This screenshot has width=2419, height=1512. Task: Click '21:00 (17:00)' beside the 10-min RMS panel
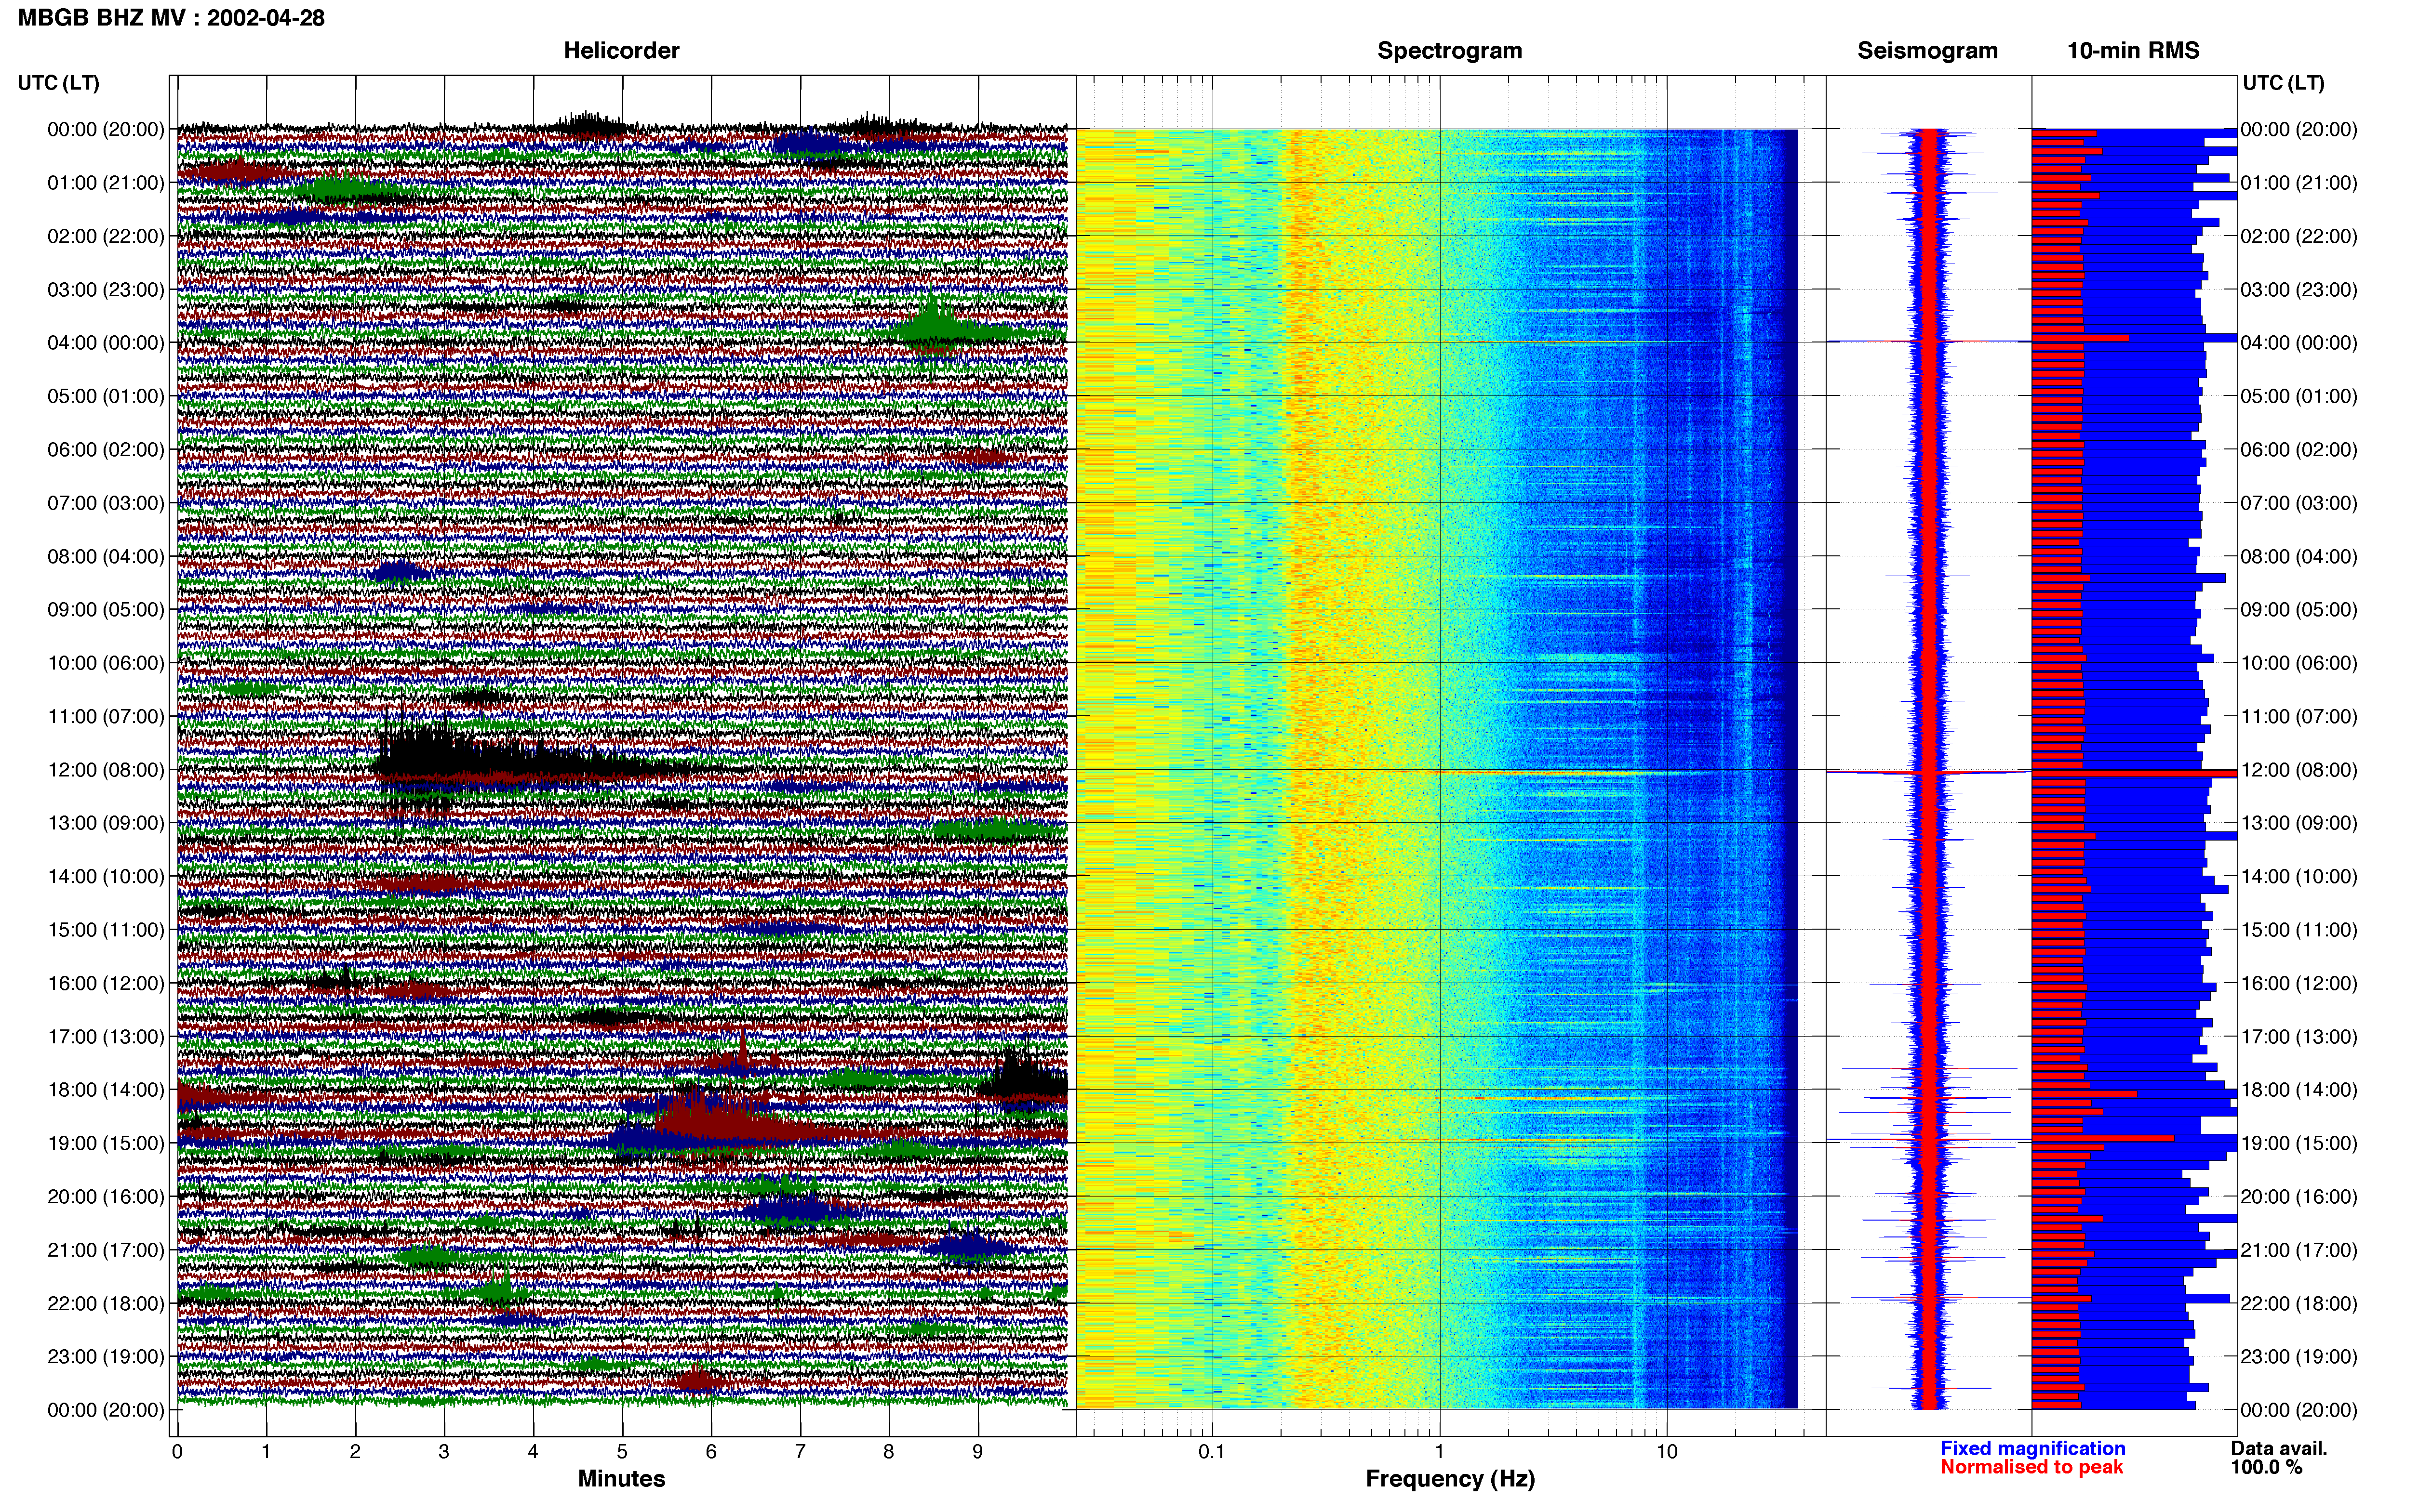tap(2299, 1250)
